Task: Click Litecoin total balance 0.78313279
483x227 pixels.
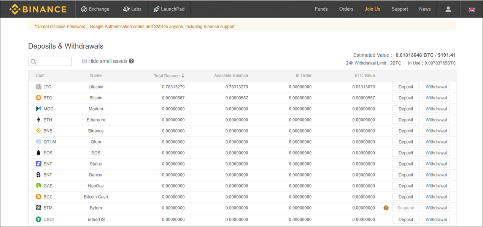Action: [x=173, y=87]
